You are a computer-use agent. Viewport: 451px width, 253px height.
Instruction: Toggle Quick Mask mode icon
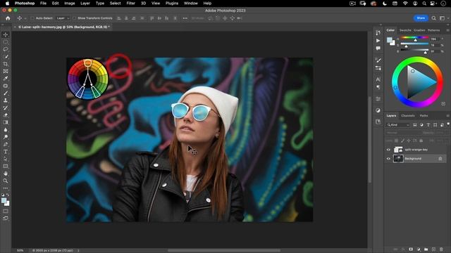[6, 211]
